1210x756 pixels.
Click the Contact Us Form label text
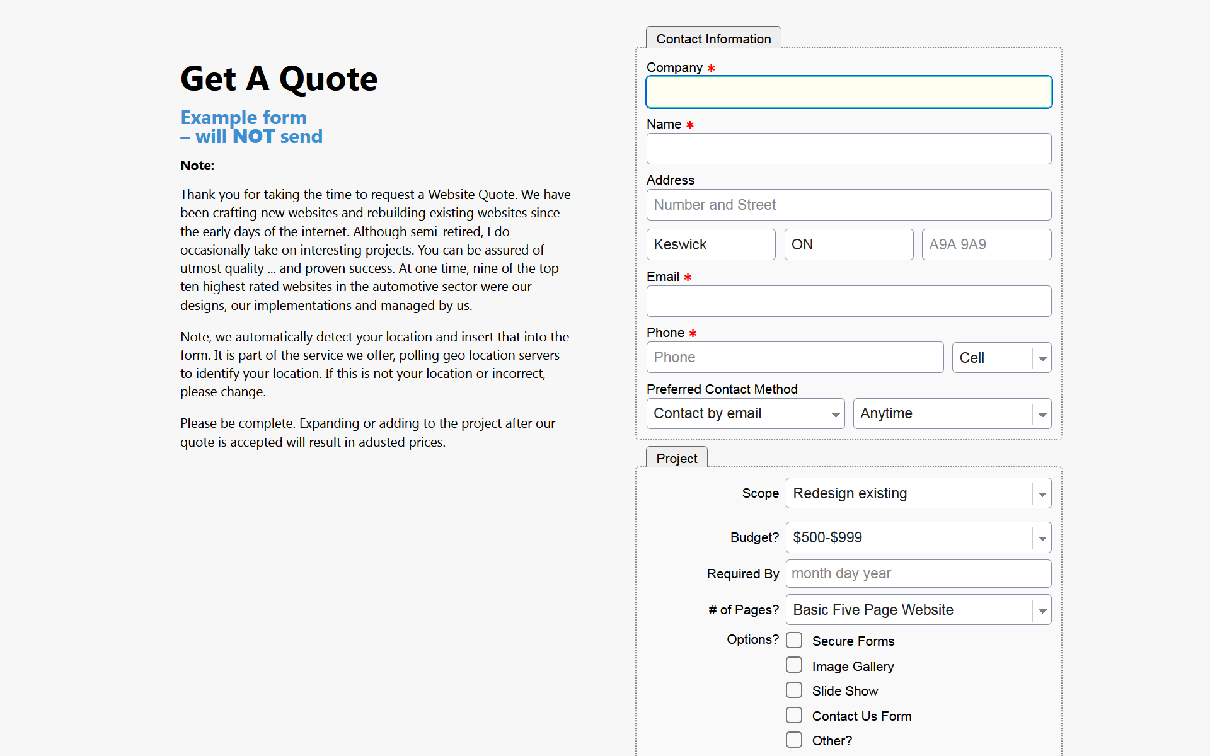[x=861, y=716]
